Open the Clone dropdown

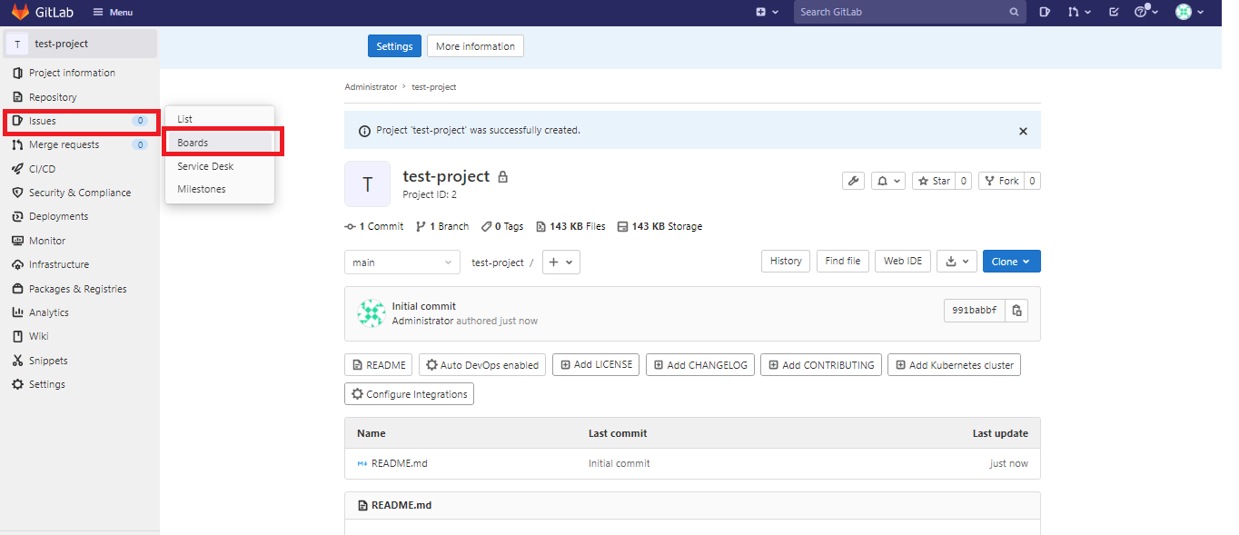pos(1012,261)
